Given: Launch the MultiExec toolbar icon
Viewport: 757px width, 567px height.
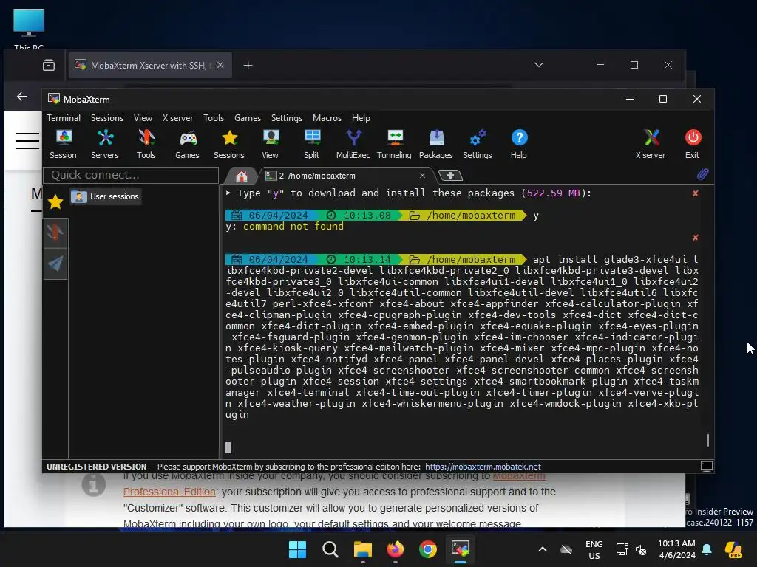Looking at the screenshot, I should click(353, 144).
